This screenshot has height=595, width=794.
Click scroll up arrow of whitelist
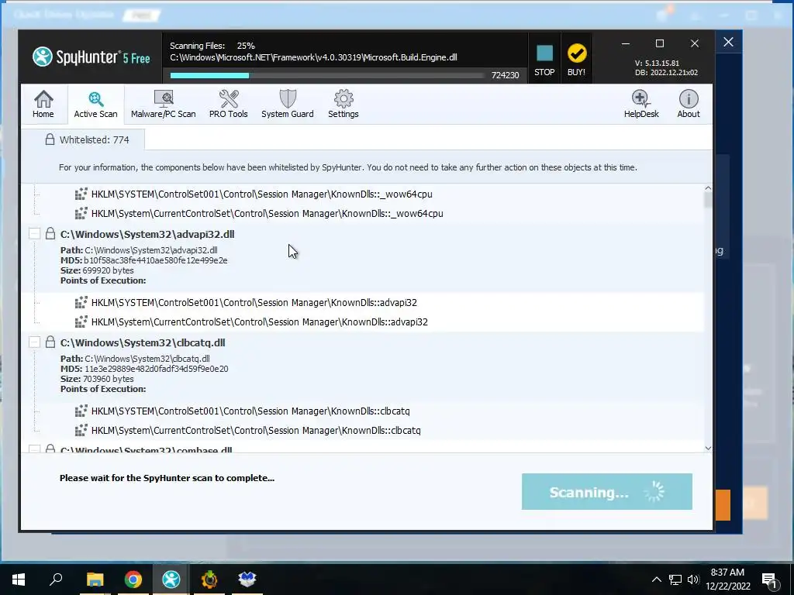[708, 188]
